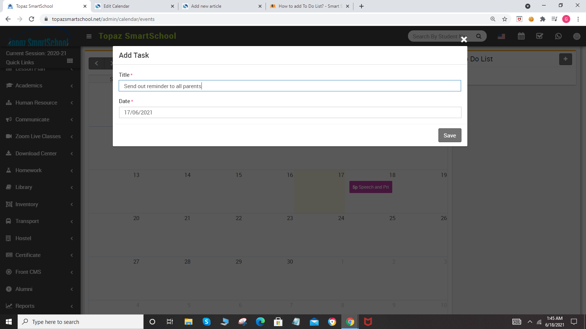Click the Windows Start button
This screenshot has width=586, height=329.
pos(9,322)
